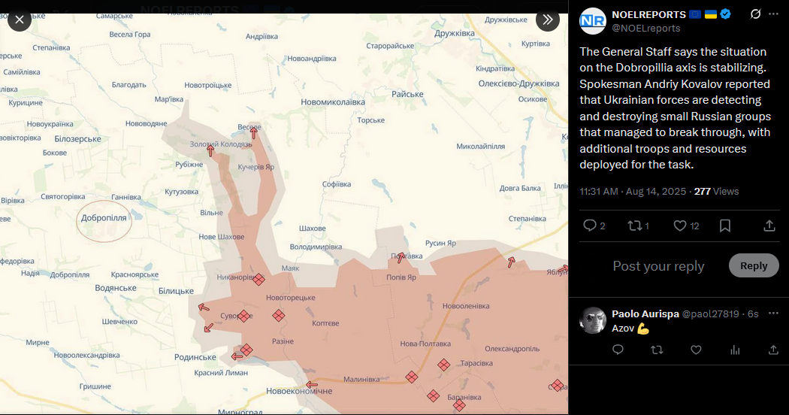Image resolution: width=789 pixels, height=415 pixels.
Task: Open the @paol27819 handle
Action: tap(711, 314)
